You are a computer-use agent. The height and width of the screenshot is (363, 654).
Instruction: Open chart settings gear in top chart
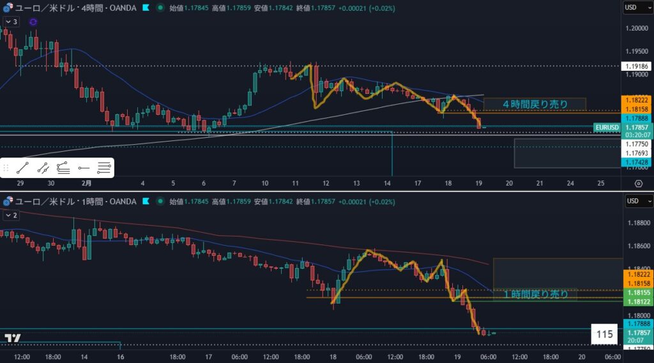pyautogui.click(x=638, y=183)
